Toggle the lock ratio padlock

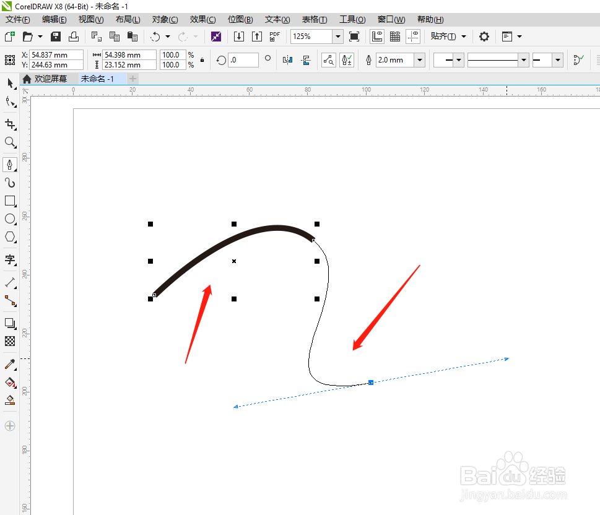[202, 59]
